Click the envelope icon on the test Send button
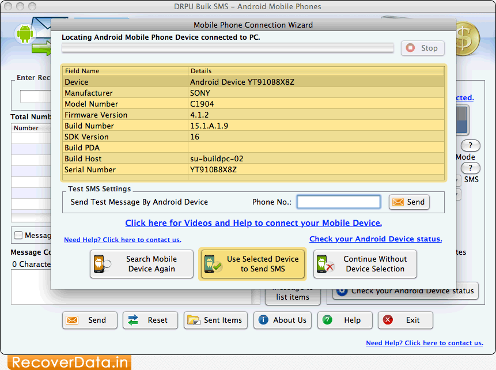Viewport: 496px width, 370px height. pos(398,202)
